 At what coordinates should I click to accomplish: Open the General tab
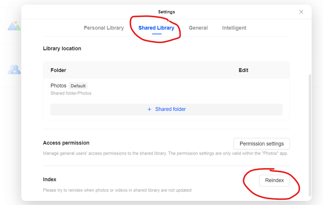[x=198, y=28]
